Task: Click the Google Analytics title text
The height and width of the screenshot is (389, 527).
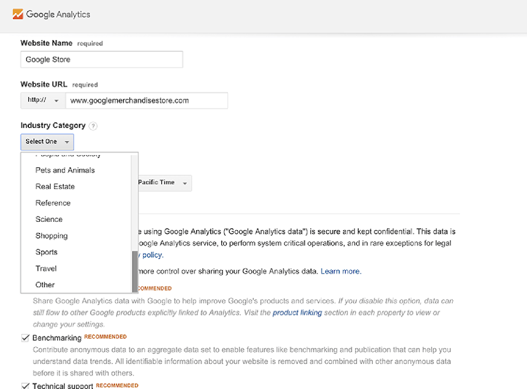Action: point(58,15)
